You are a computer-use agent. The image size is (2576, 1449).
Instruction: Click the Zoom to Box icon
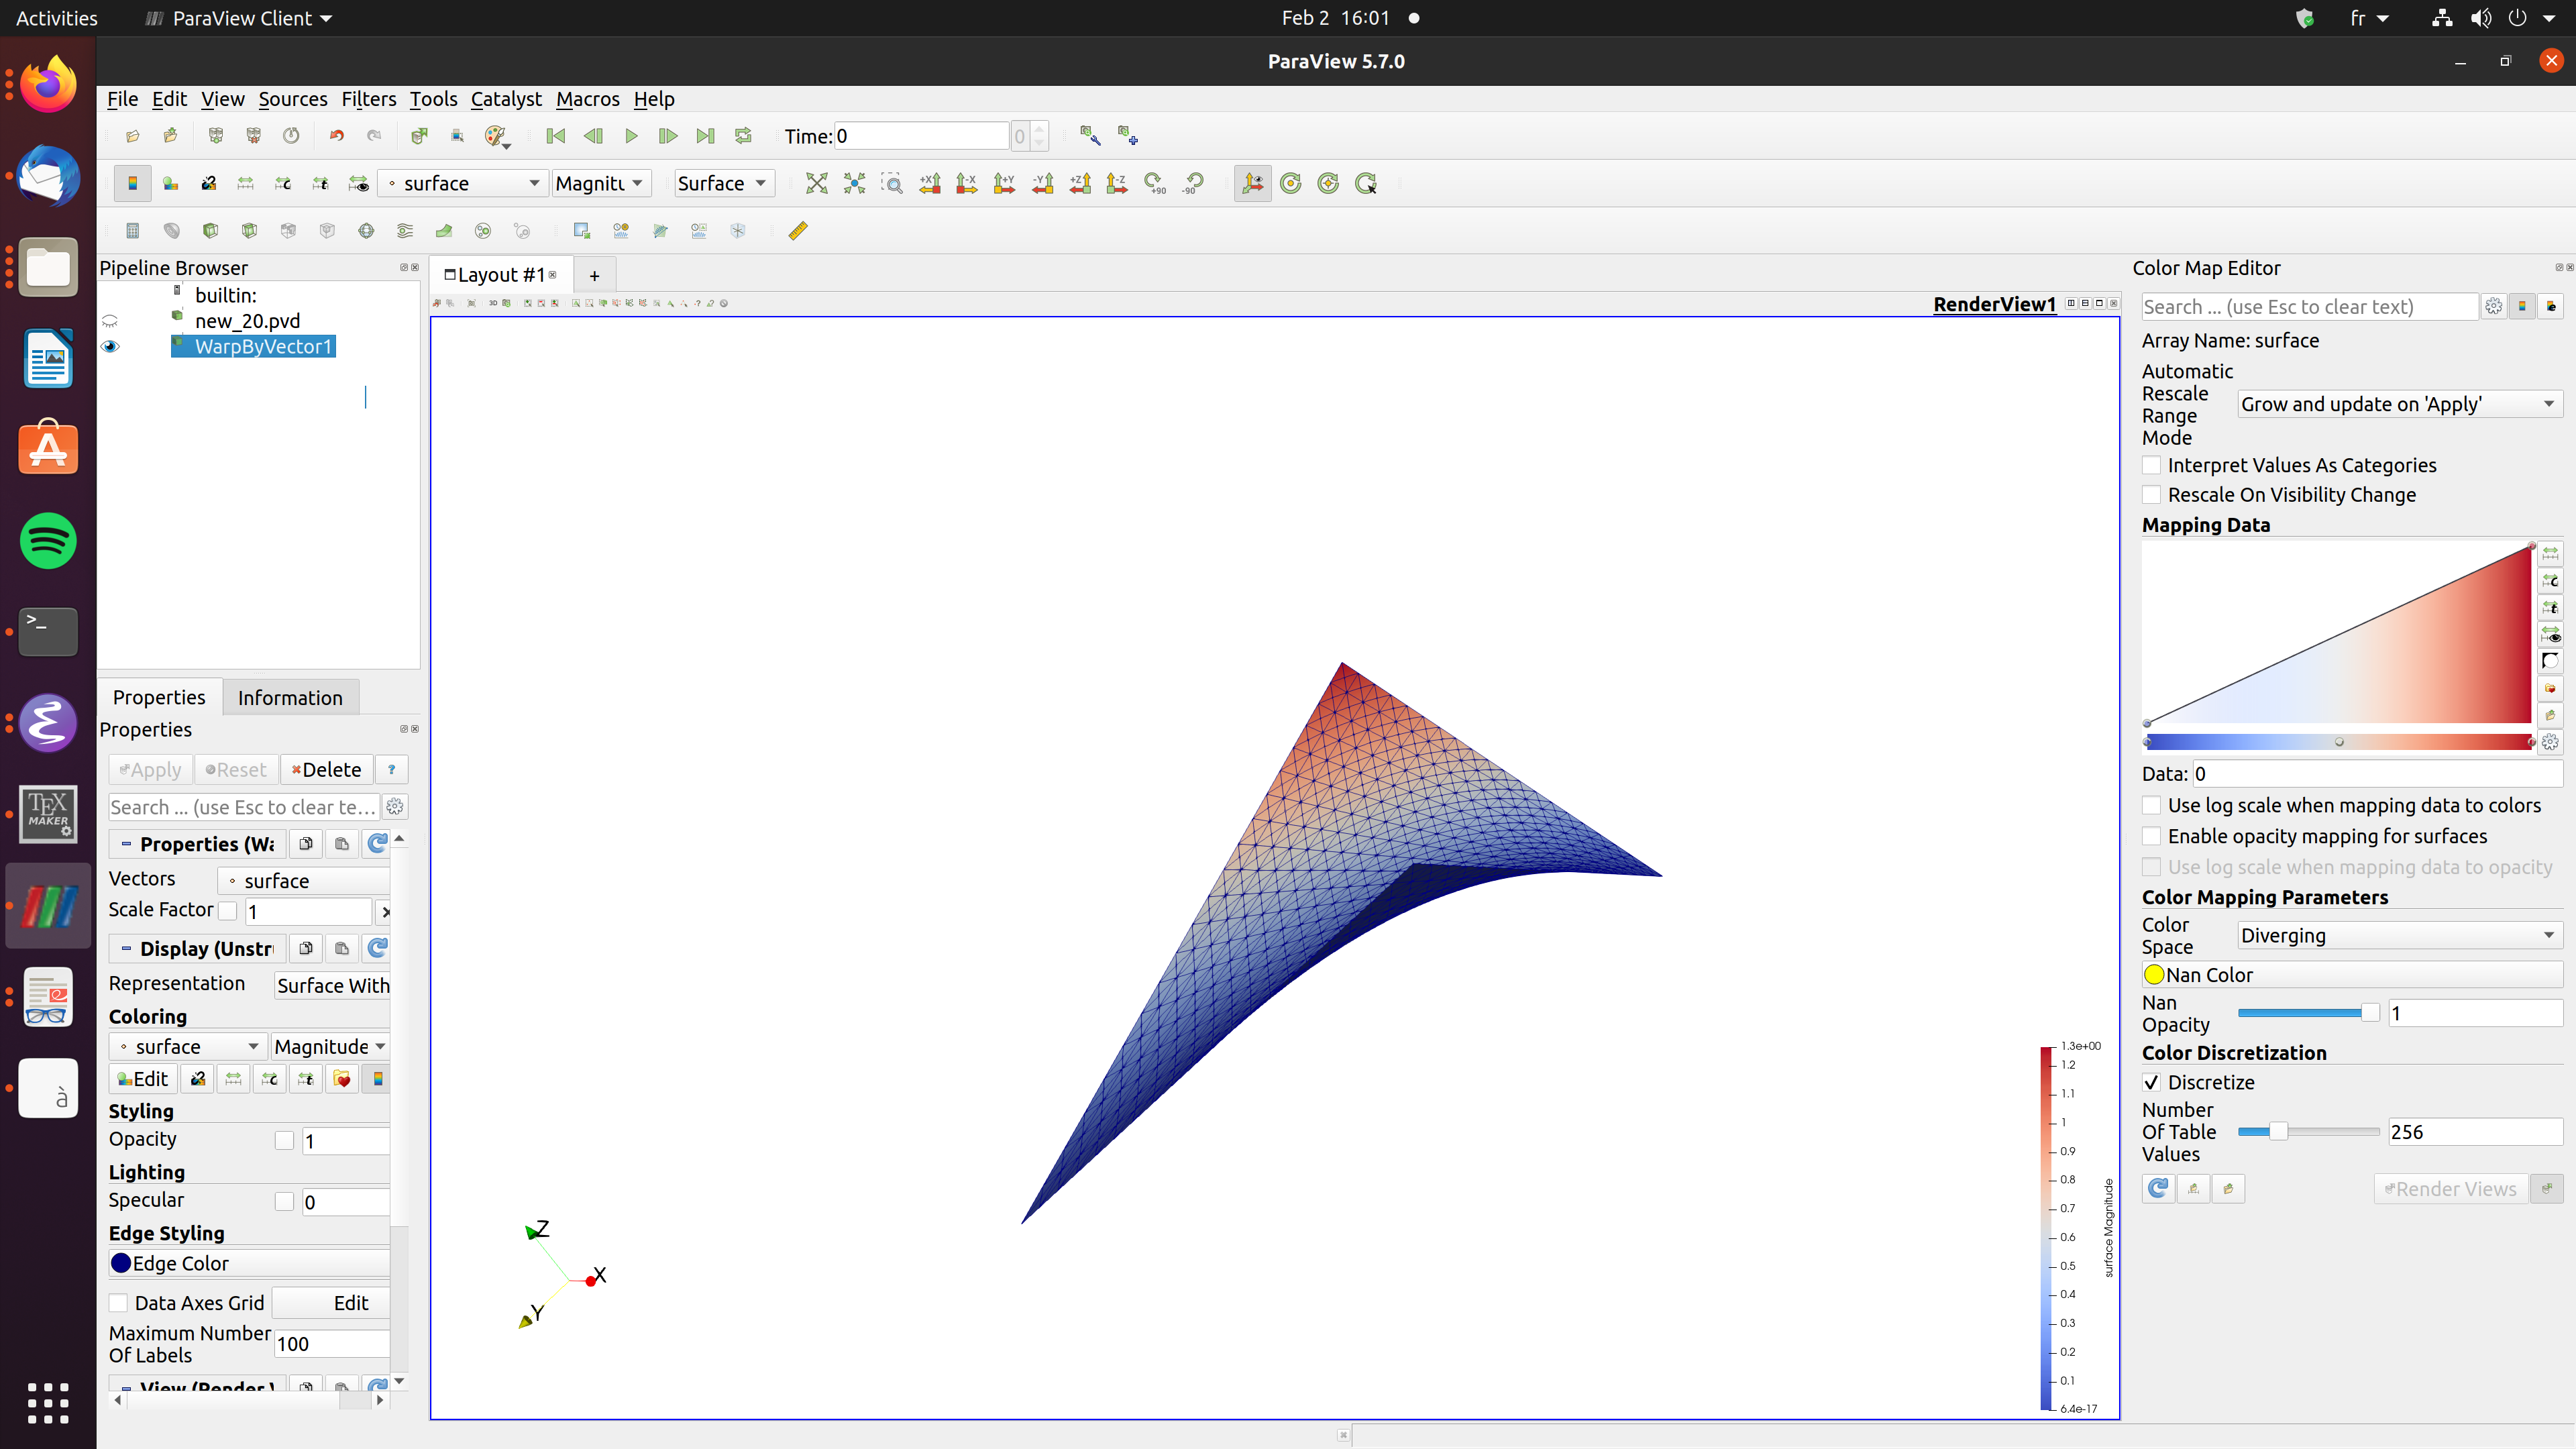891,183
